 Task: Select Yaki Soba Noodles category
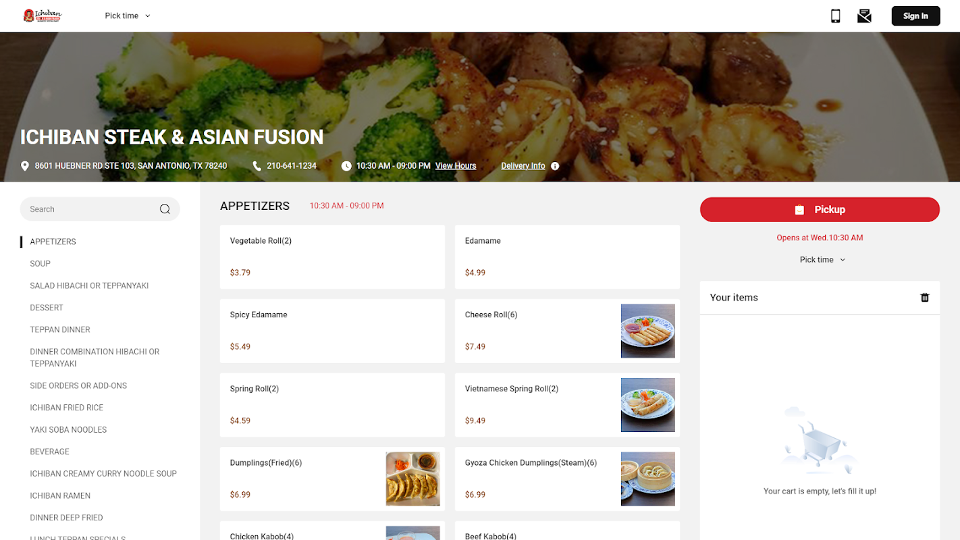pyautogui.click(x=68, y=430)
